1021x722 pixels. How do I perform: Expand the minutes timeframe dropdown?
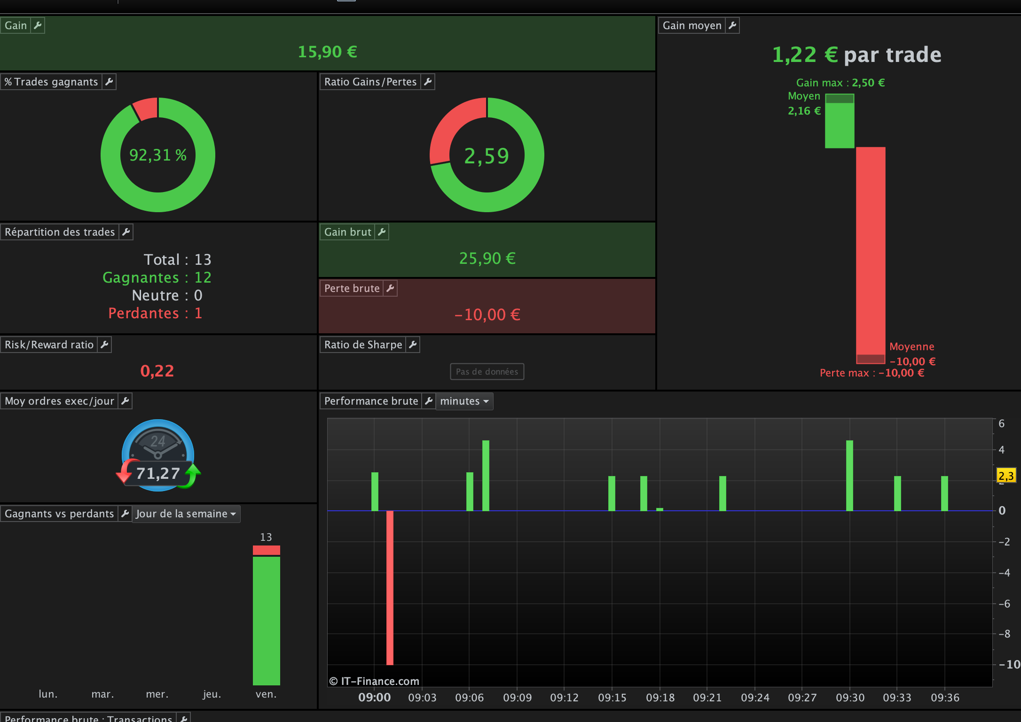[x=464, y=401]
